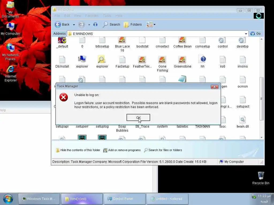Select the hh help application

pos(203,62)
